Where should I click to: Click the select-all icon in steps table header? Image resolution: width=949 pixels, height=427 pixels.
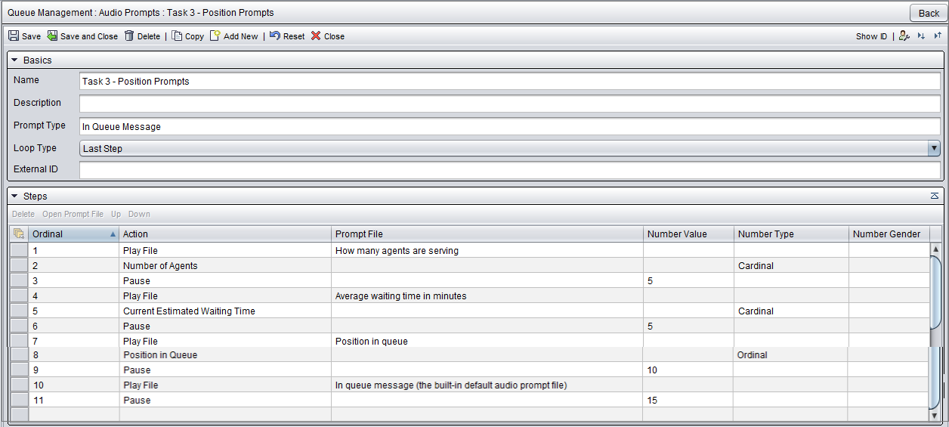(x=19, y=234)
